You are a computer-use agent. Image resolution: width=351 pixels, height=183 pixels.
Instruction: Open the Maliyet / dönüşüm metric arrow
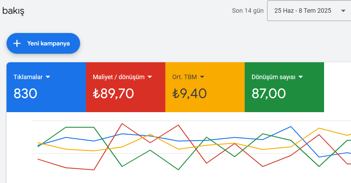point(150,77)
